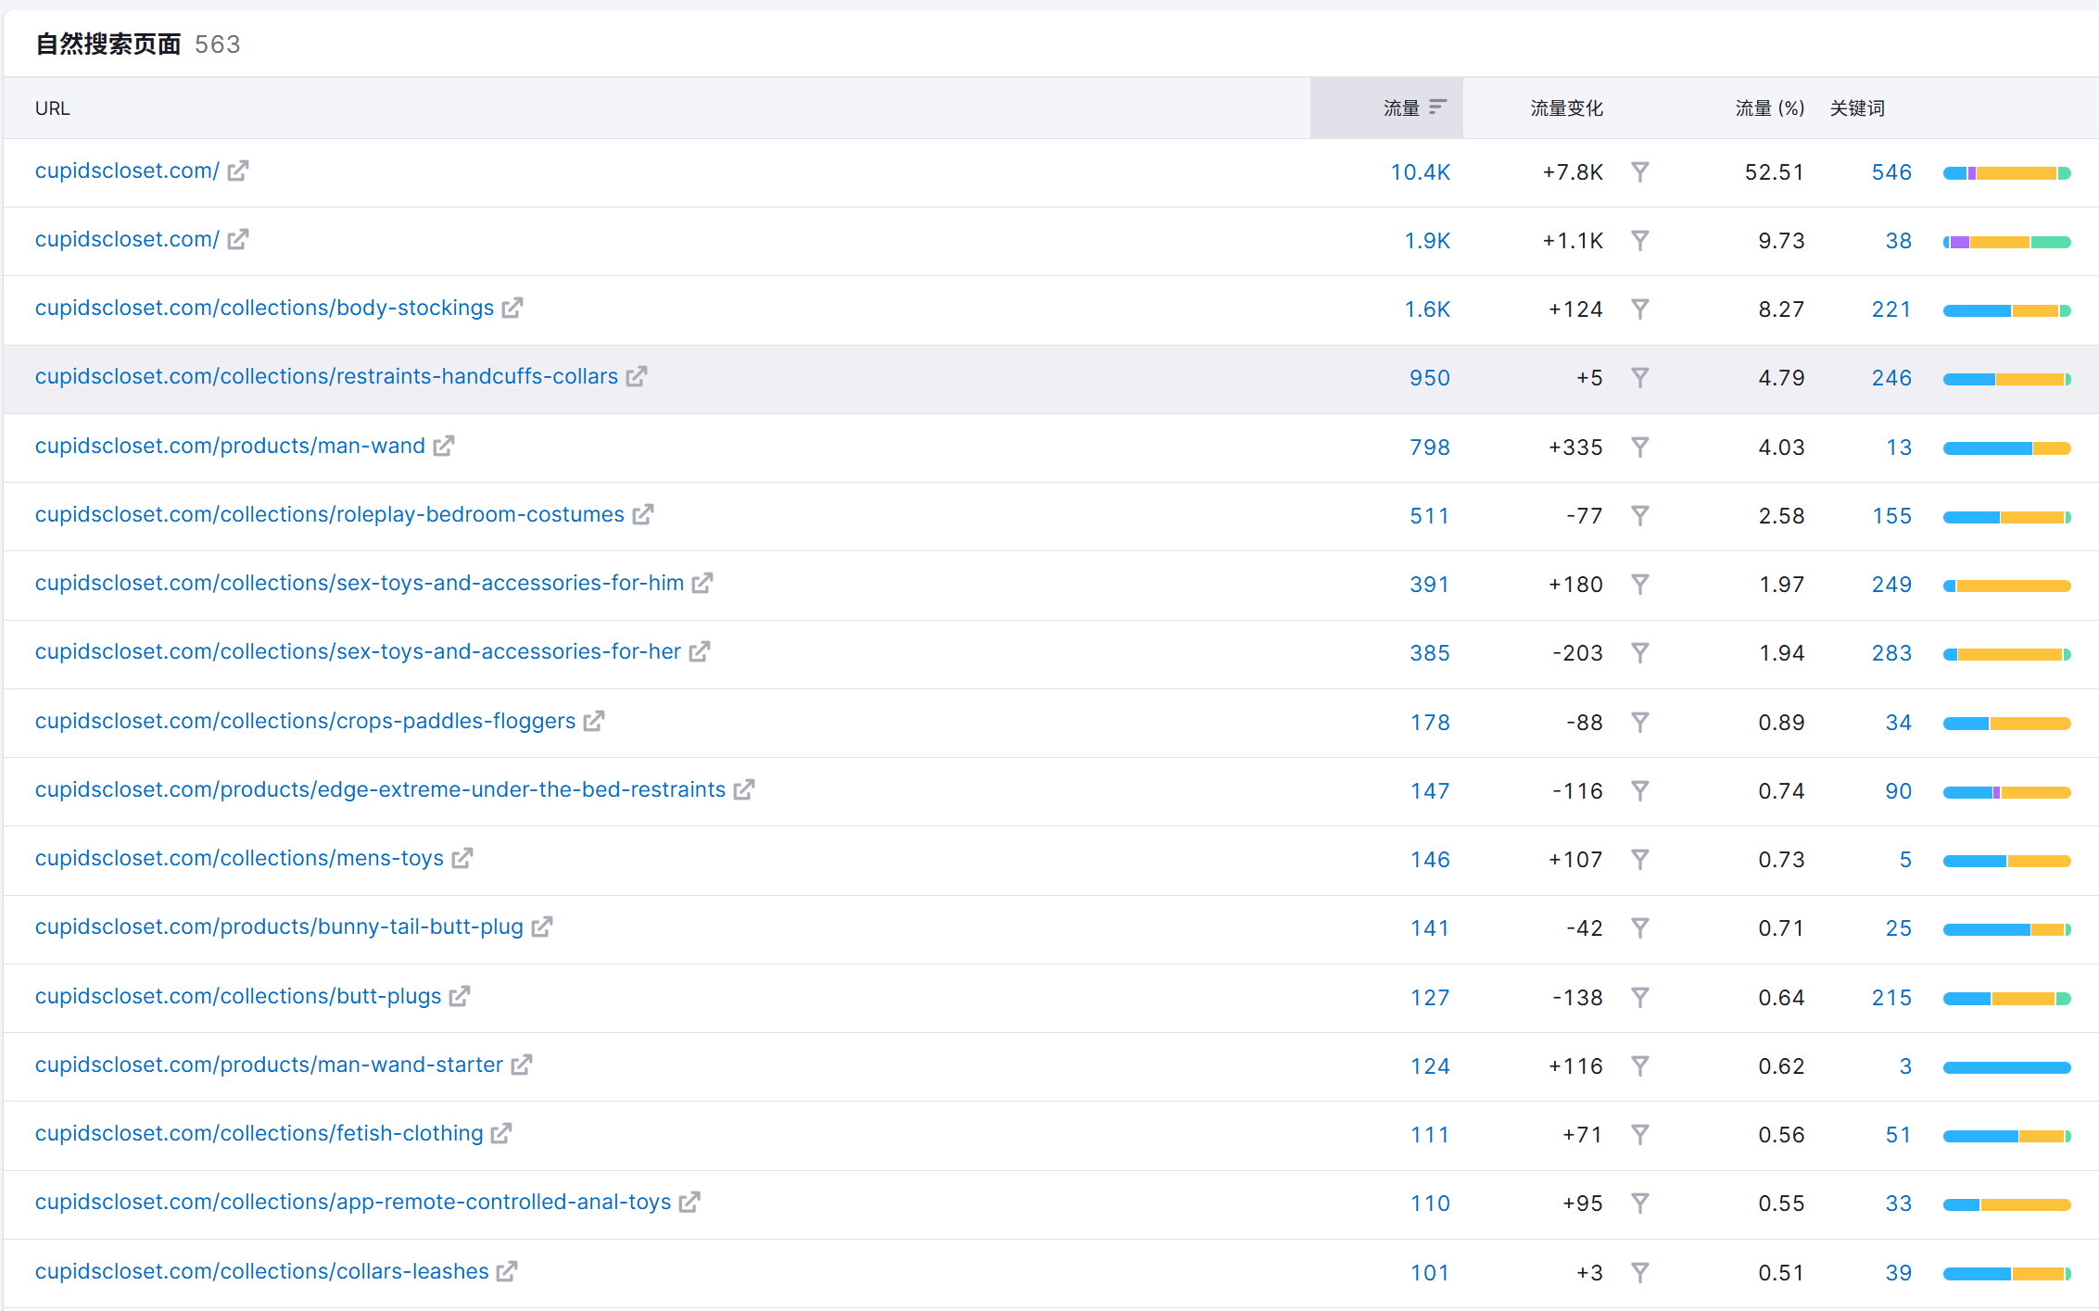The image size is (2099, 1311).
Task: Open collections/fetish-clothing URL link
Action: 259,1133
